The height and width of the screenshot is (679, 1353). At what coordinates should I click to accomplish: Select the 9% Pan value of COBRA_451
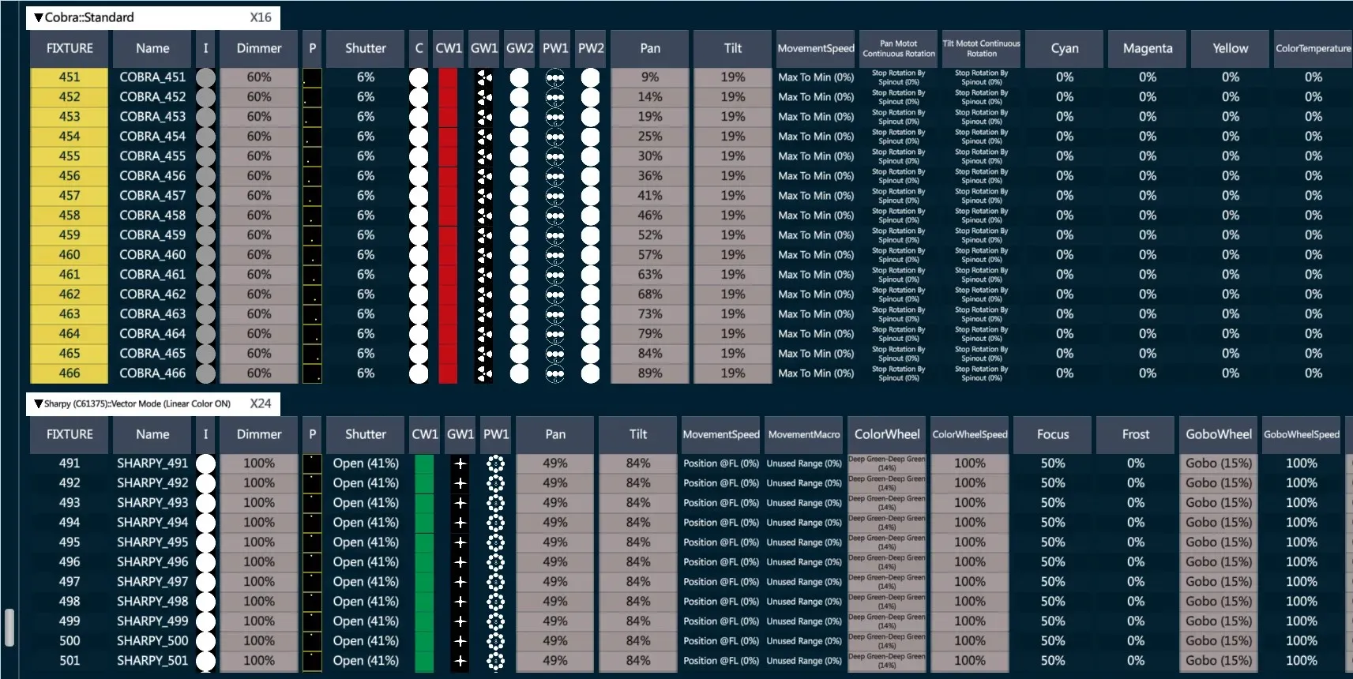click(x=650, y=77)
